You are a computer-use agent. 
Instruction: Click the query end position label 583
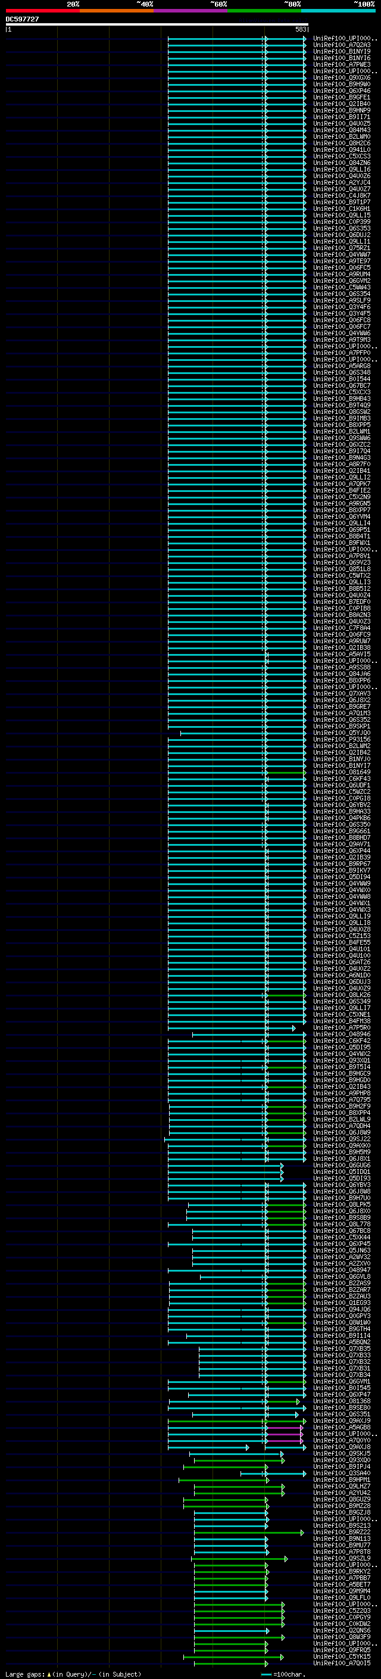point(300,29)
